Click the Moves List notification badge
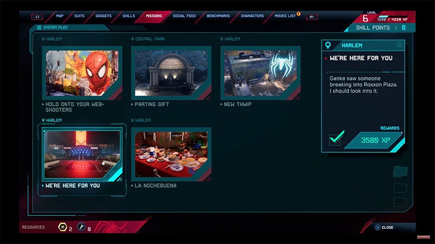The width and height of the screenshot is (435, 244). [299, 14]
